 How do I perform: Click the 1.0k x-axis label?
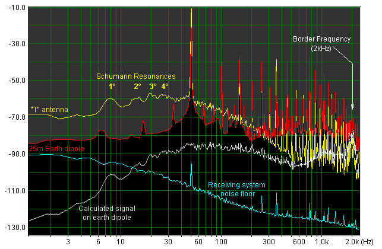coord(321,242)
